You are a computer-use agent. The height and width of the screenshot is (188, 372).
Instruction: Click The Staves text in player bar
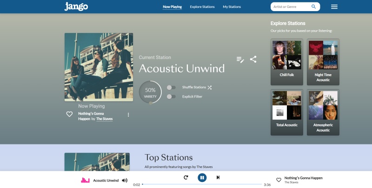[292, 182]
